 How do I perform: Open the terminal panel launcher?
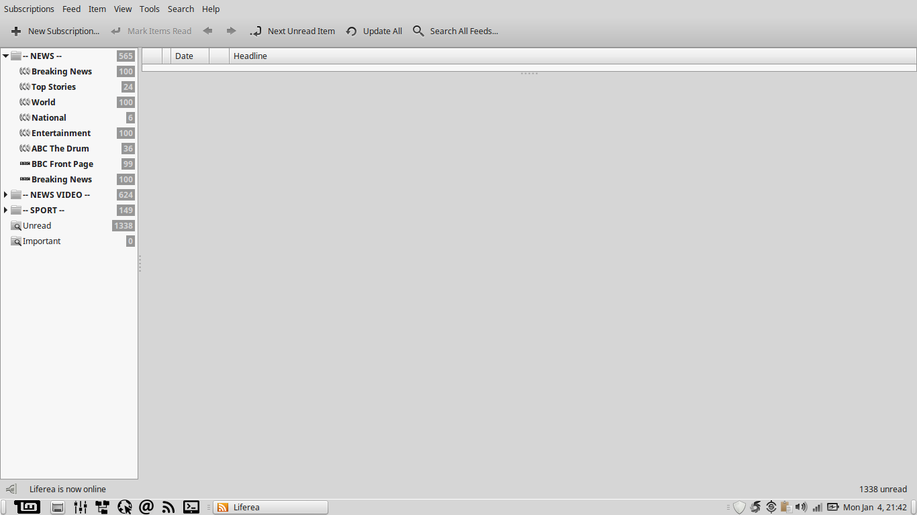point(191,507)
